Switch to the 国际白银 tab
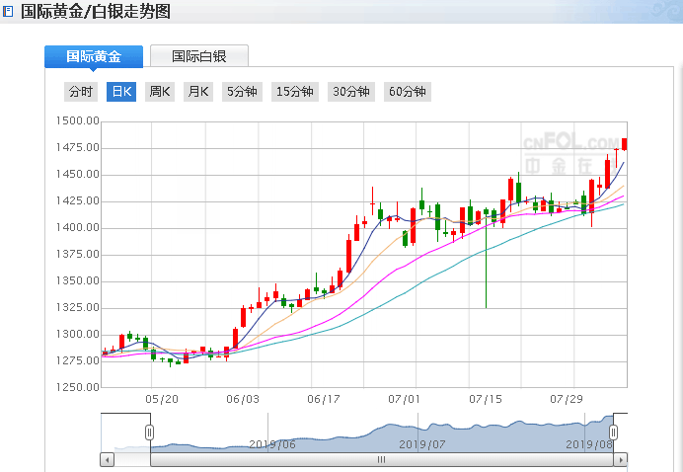The image size is (683, 472). (199, 55)
